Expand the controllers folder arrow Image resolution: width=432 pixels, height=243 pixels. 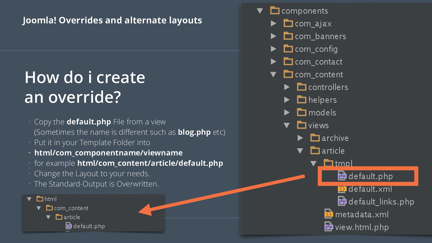287,87
